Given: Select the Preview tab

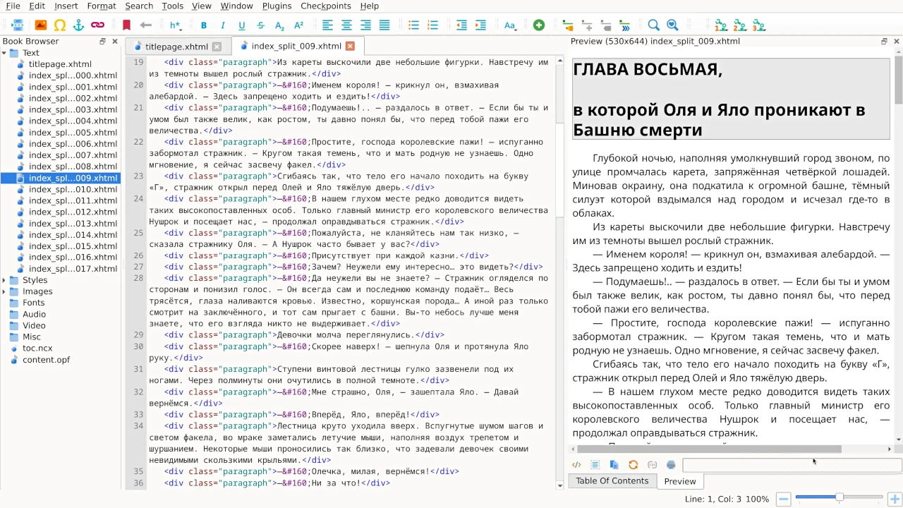Looking at the screenshot, I should pos(680,481).
